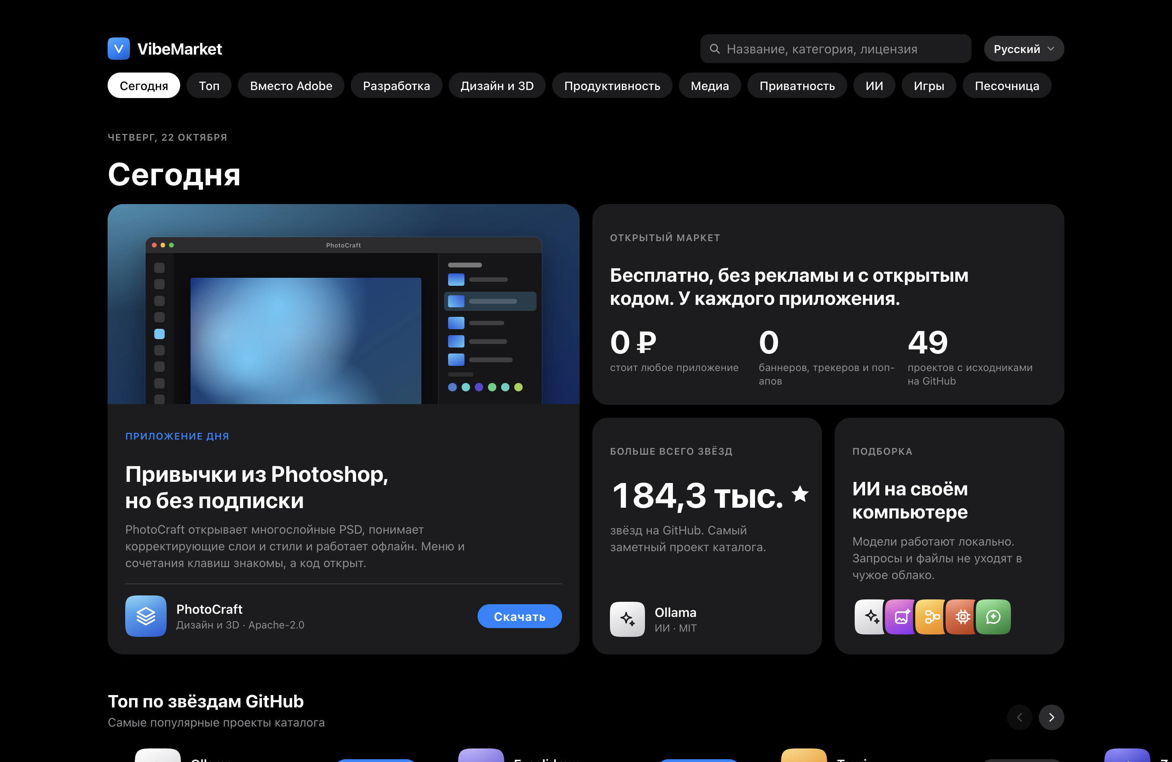The image size is (1172, 762).
Task: Open the white sparkle icon in ИИ collection
Action: pyautogui.click(x=870, y=617)
